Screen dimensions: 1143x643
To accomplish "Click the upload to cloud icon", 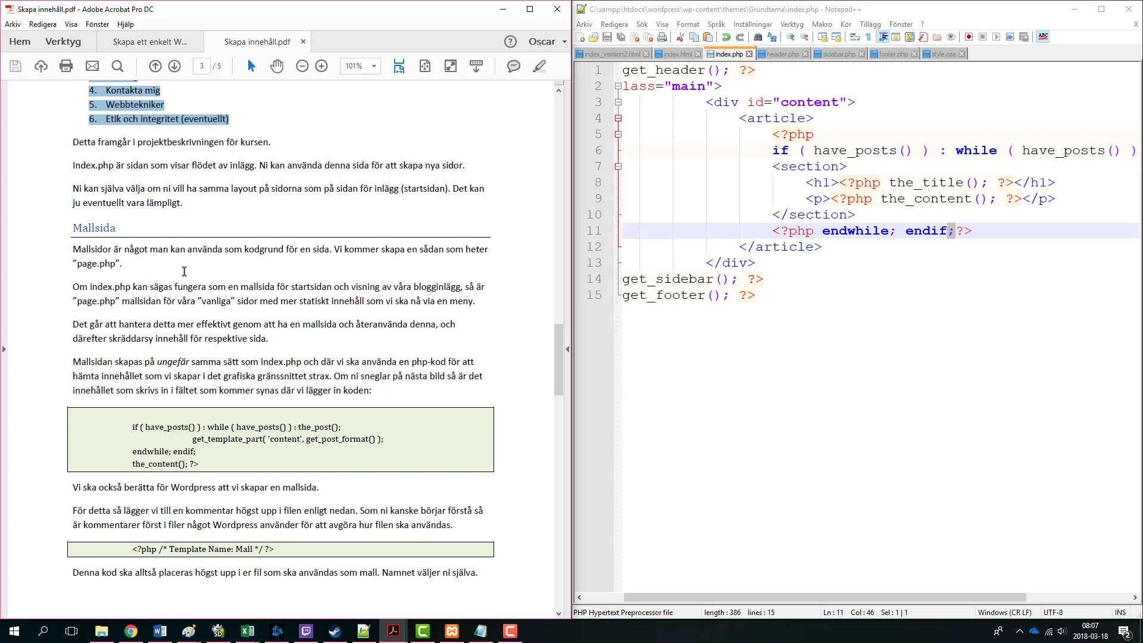I will coord(41,66).
